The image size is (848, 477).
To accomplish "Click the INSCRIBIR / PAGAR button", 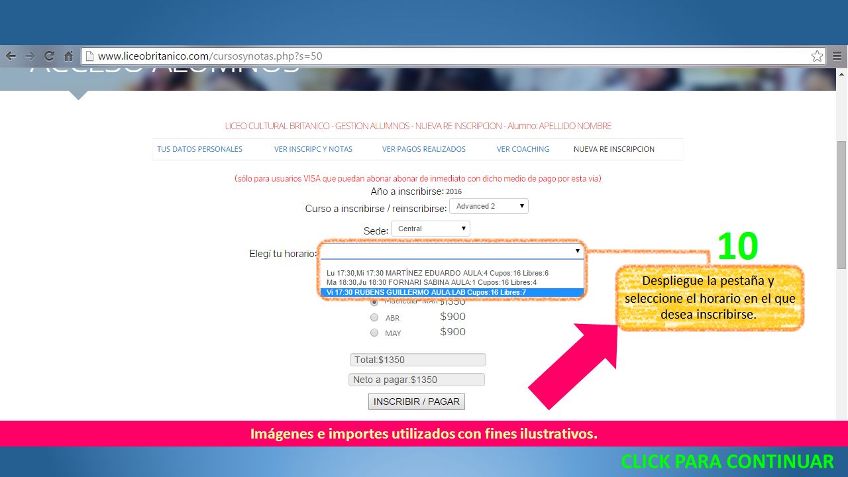I will coord(417,401).
